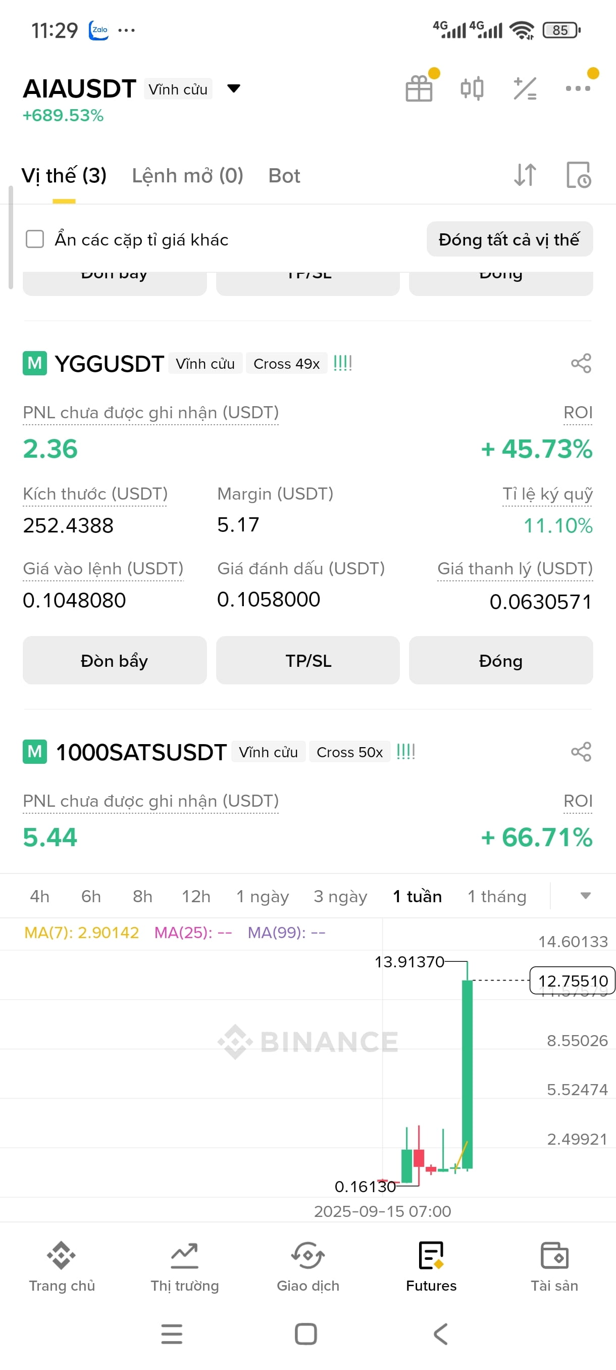The width and height of the screenshot is (616, 1370).
Task: Select the 6h chart interval
Action: [x=91, y=896]
